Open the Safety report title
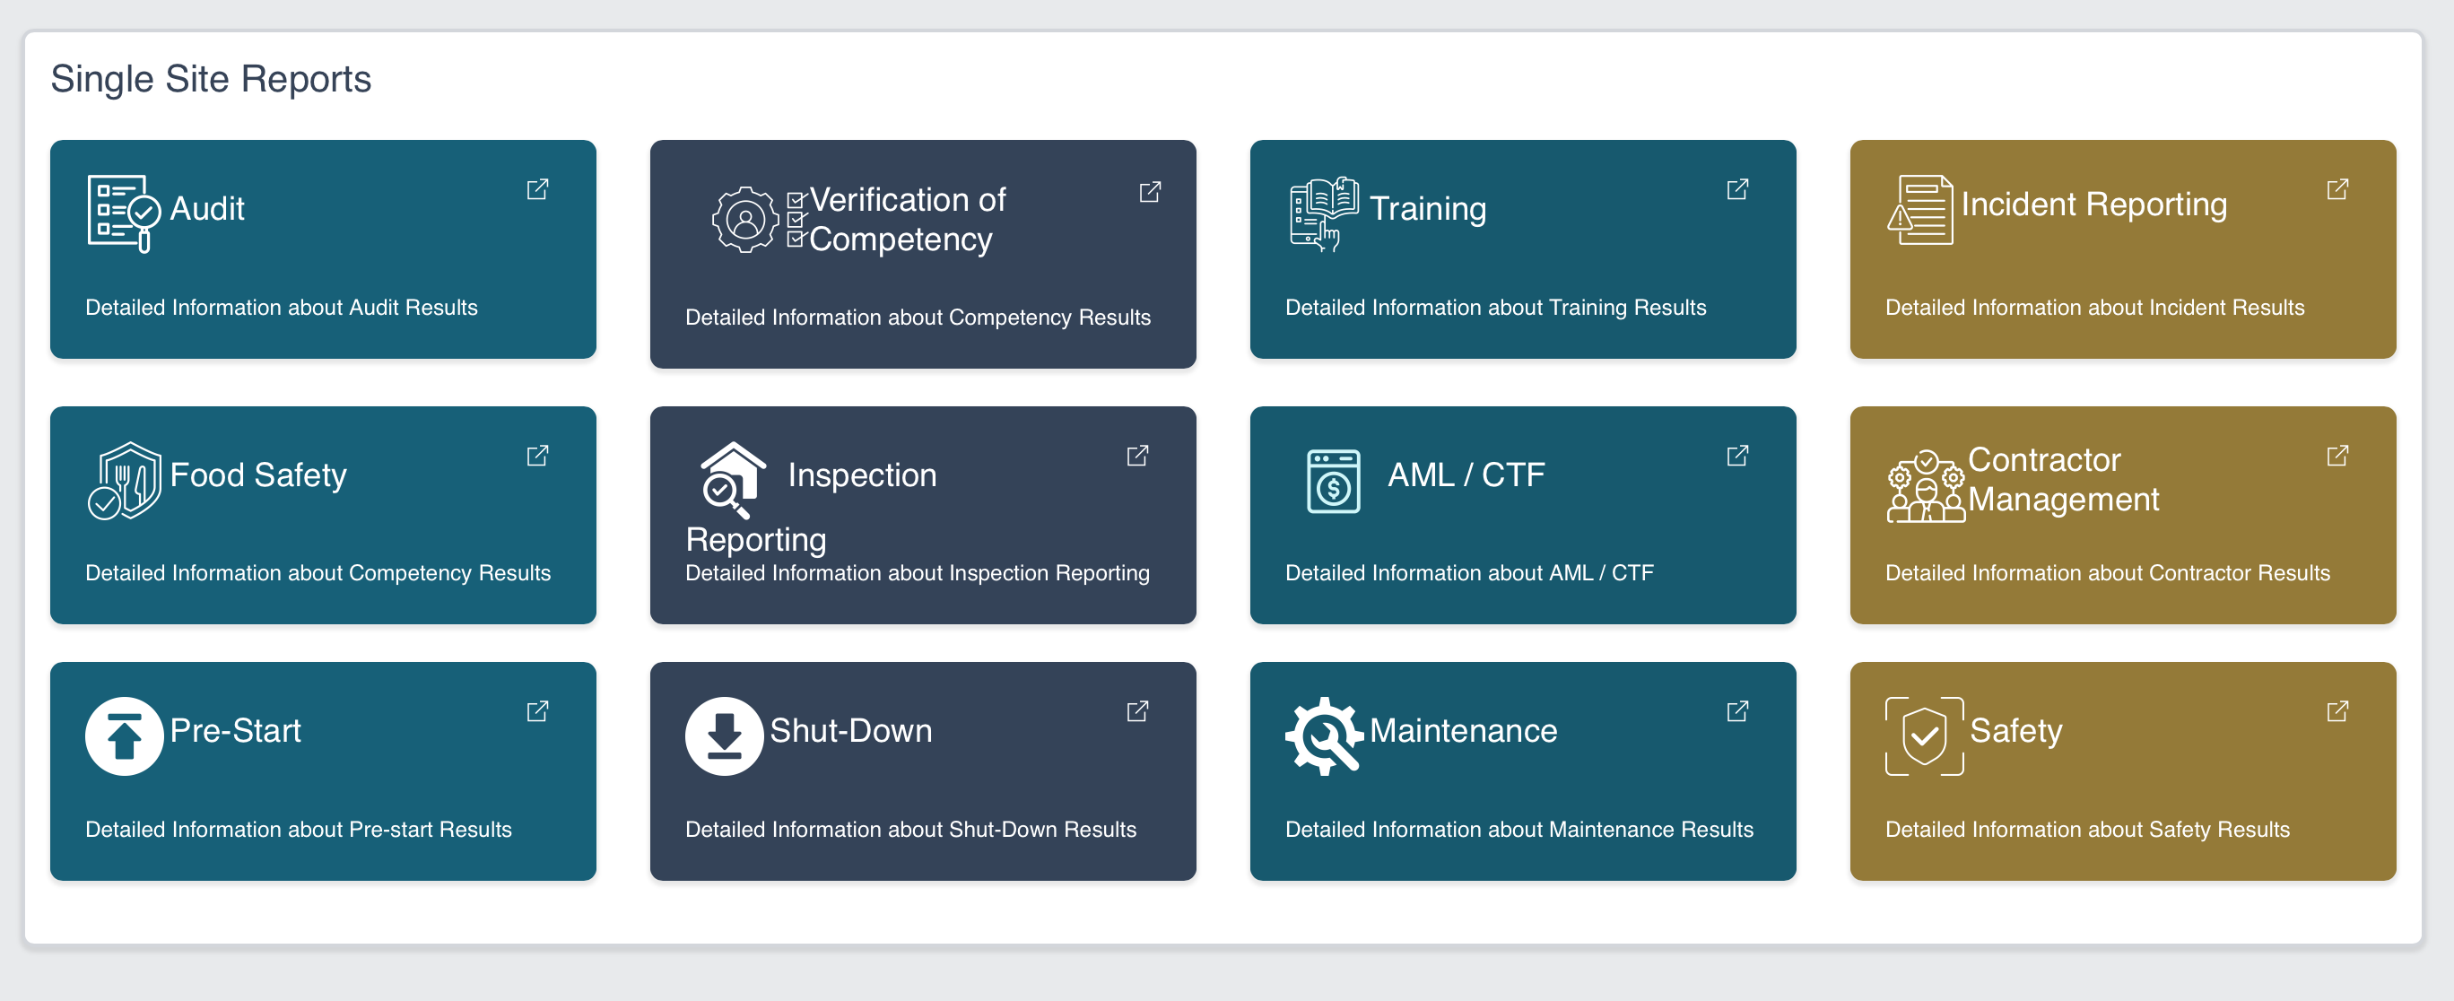Image resolution: width=2454 pixels, height=1001 pixels. pyautogui.click(x=2015, y=731)
